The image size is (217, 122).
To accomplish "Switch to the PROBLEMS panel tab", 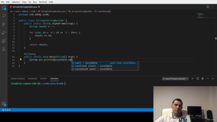I will coord(33,79).
